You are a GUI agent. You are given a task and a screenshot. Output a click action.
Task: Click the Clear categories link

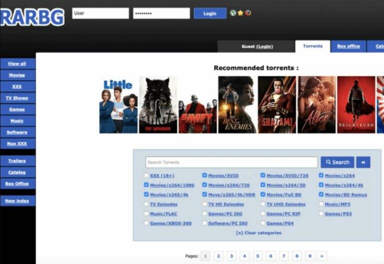pos(258,233)
